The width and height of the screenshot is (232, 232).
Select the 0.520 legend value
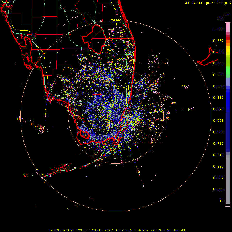pos(218,132)
